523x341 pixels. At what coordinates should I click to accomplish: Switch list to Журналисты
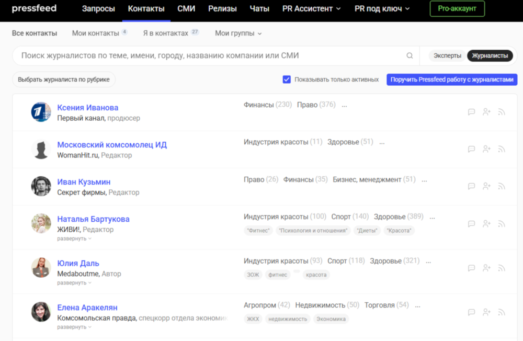[x=490, y=56]
